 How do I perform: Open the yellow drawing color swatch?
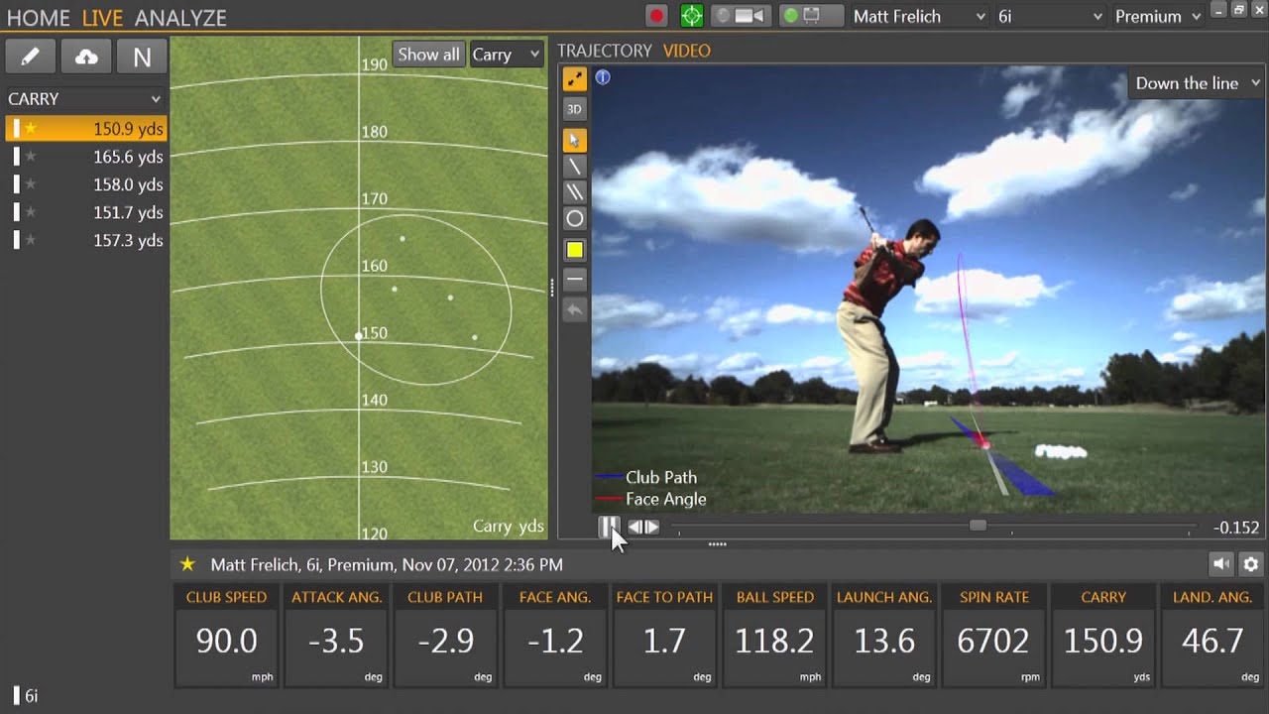coord(574,250)
